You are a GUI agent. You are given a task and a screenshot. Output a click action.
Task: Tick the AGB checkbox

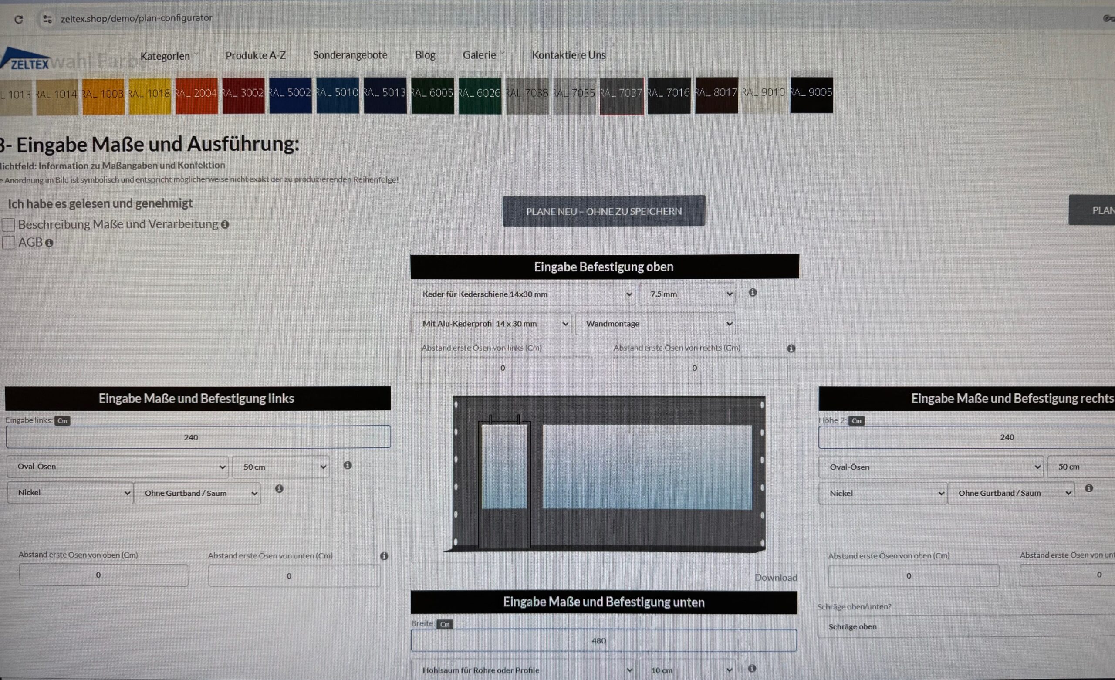coord(9,243)
